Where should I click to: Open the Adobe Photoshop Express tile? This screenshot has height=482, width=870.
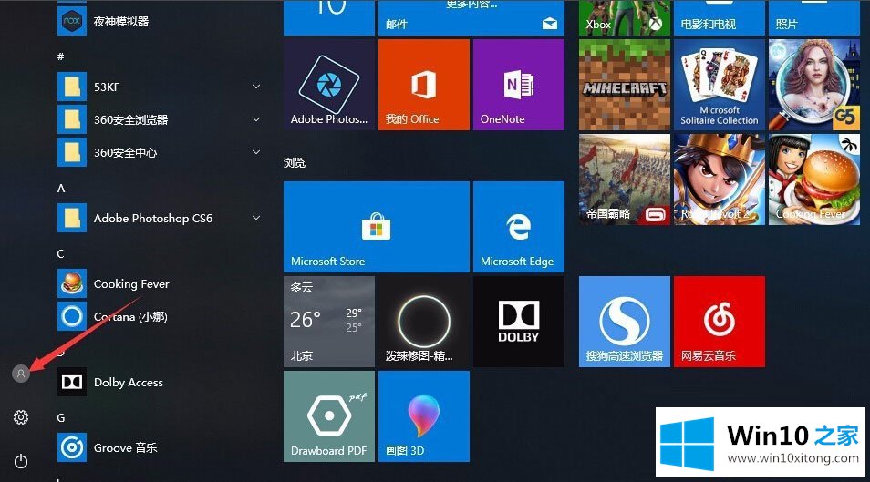coord(329,85)
